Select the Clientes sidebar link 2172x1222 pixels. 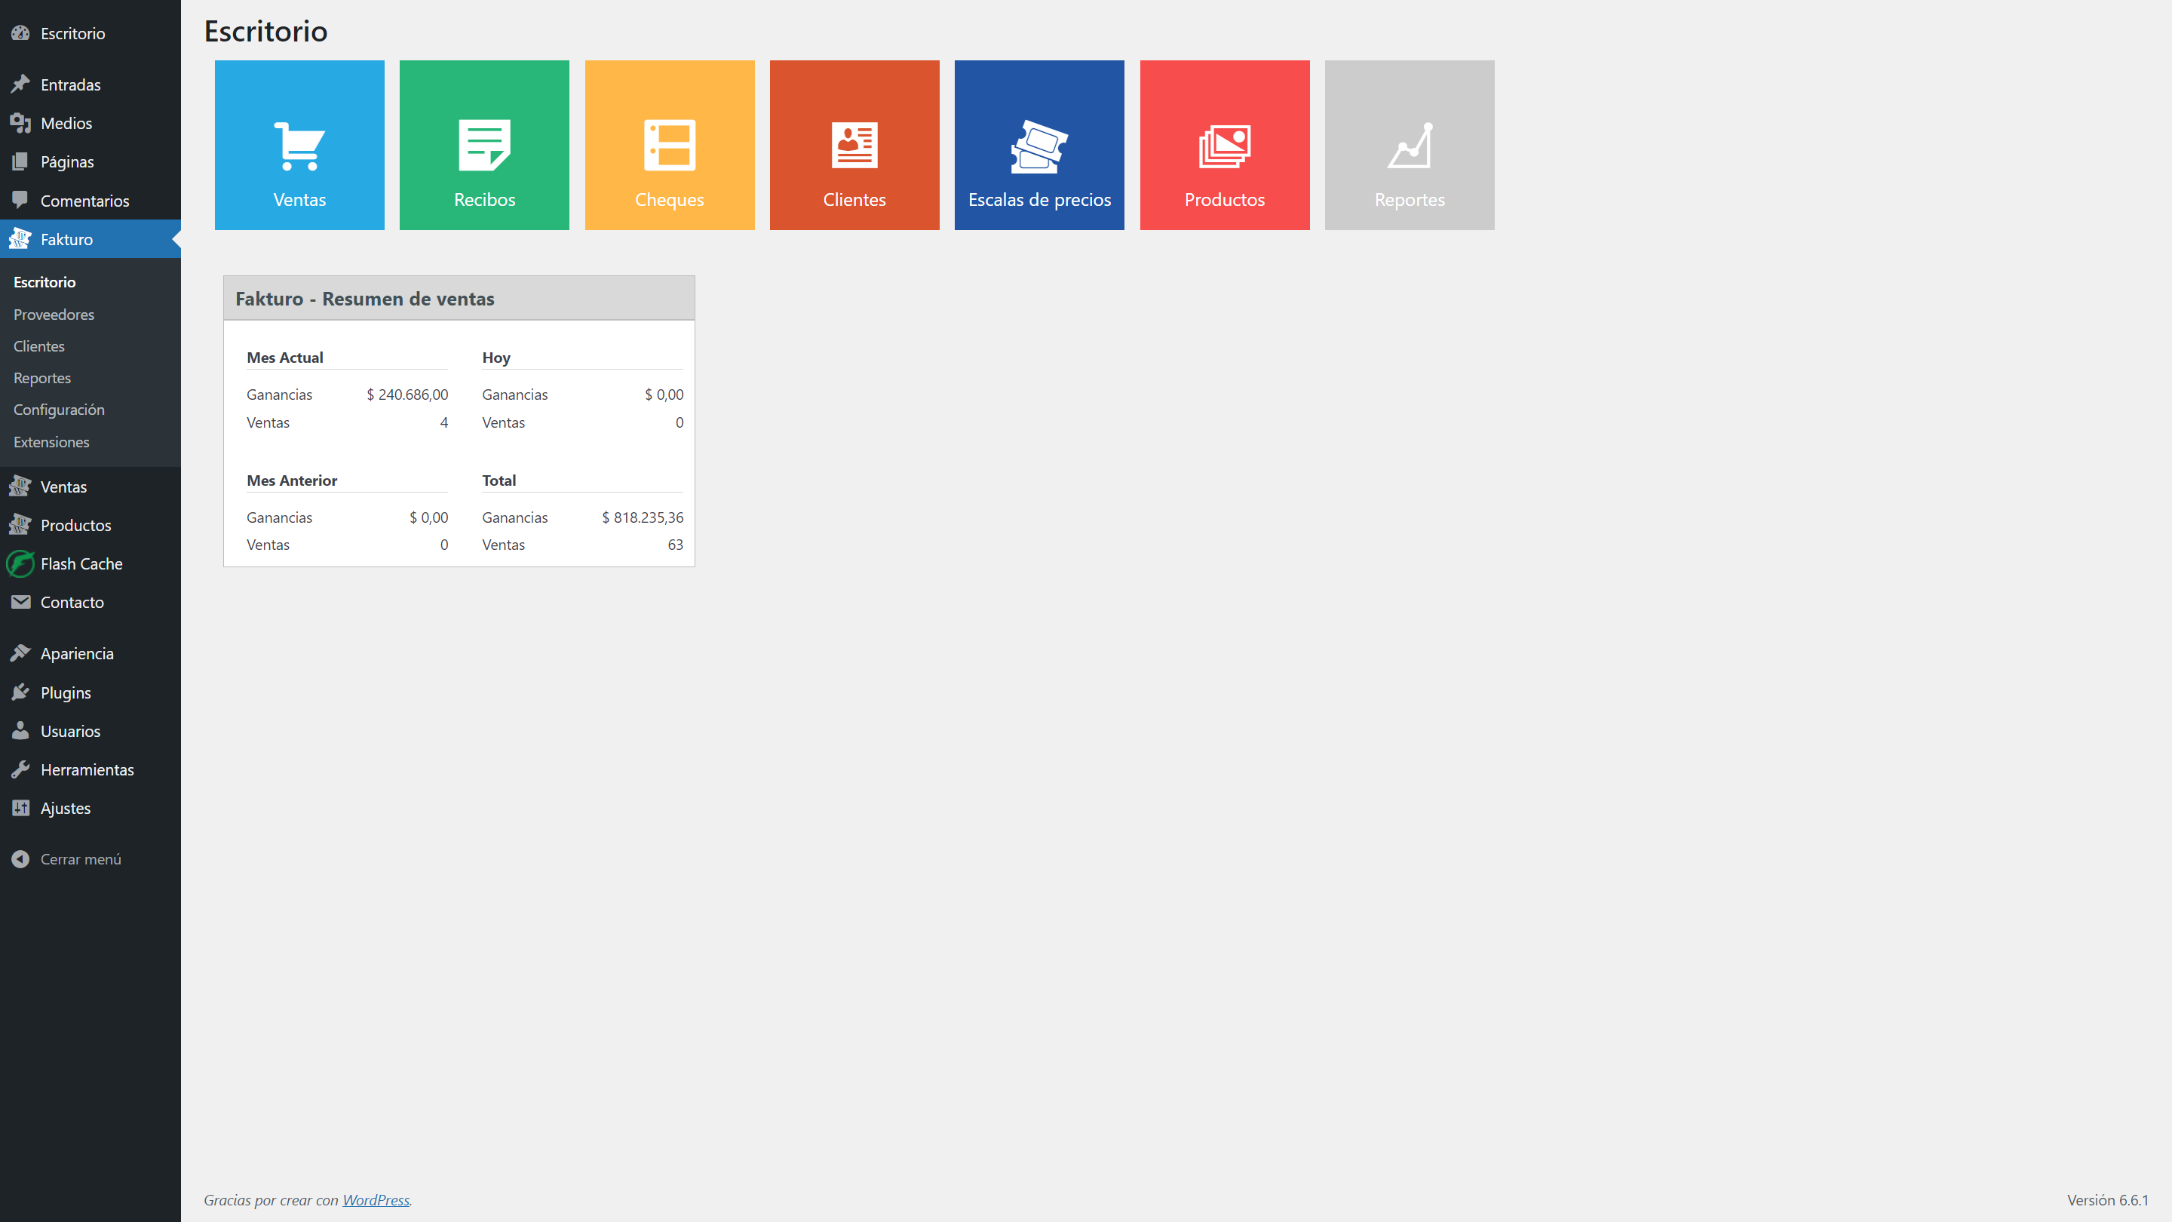pyautogui.click(x=38, y=346)
